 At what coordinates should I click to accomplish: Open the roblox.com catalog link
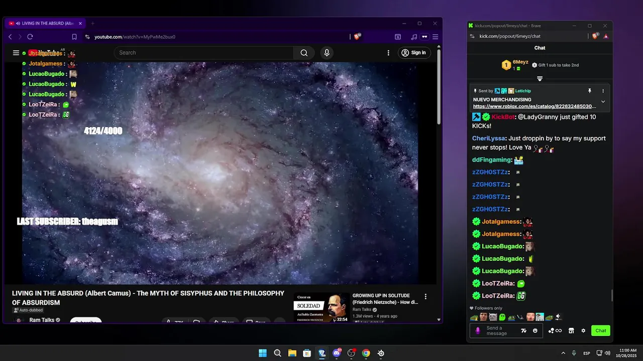coord(534,106)
